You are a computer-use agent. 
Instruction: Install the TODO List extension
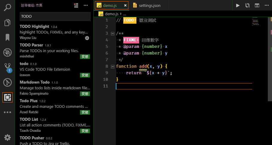85,131
